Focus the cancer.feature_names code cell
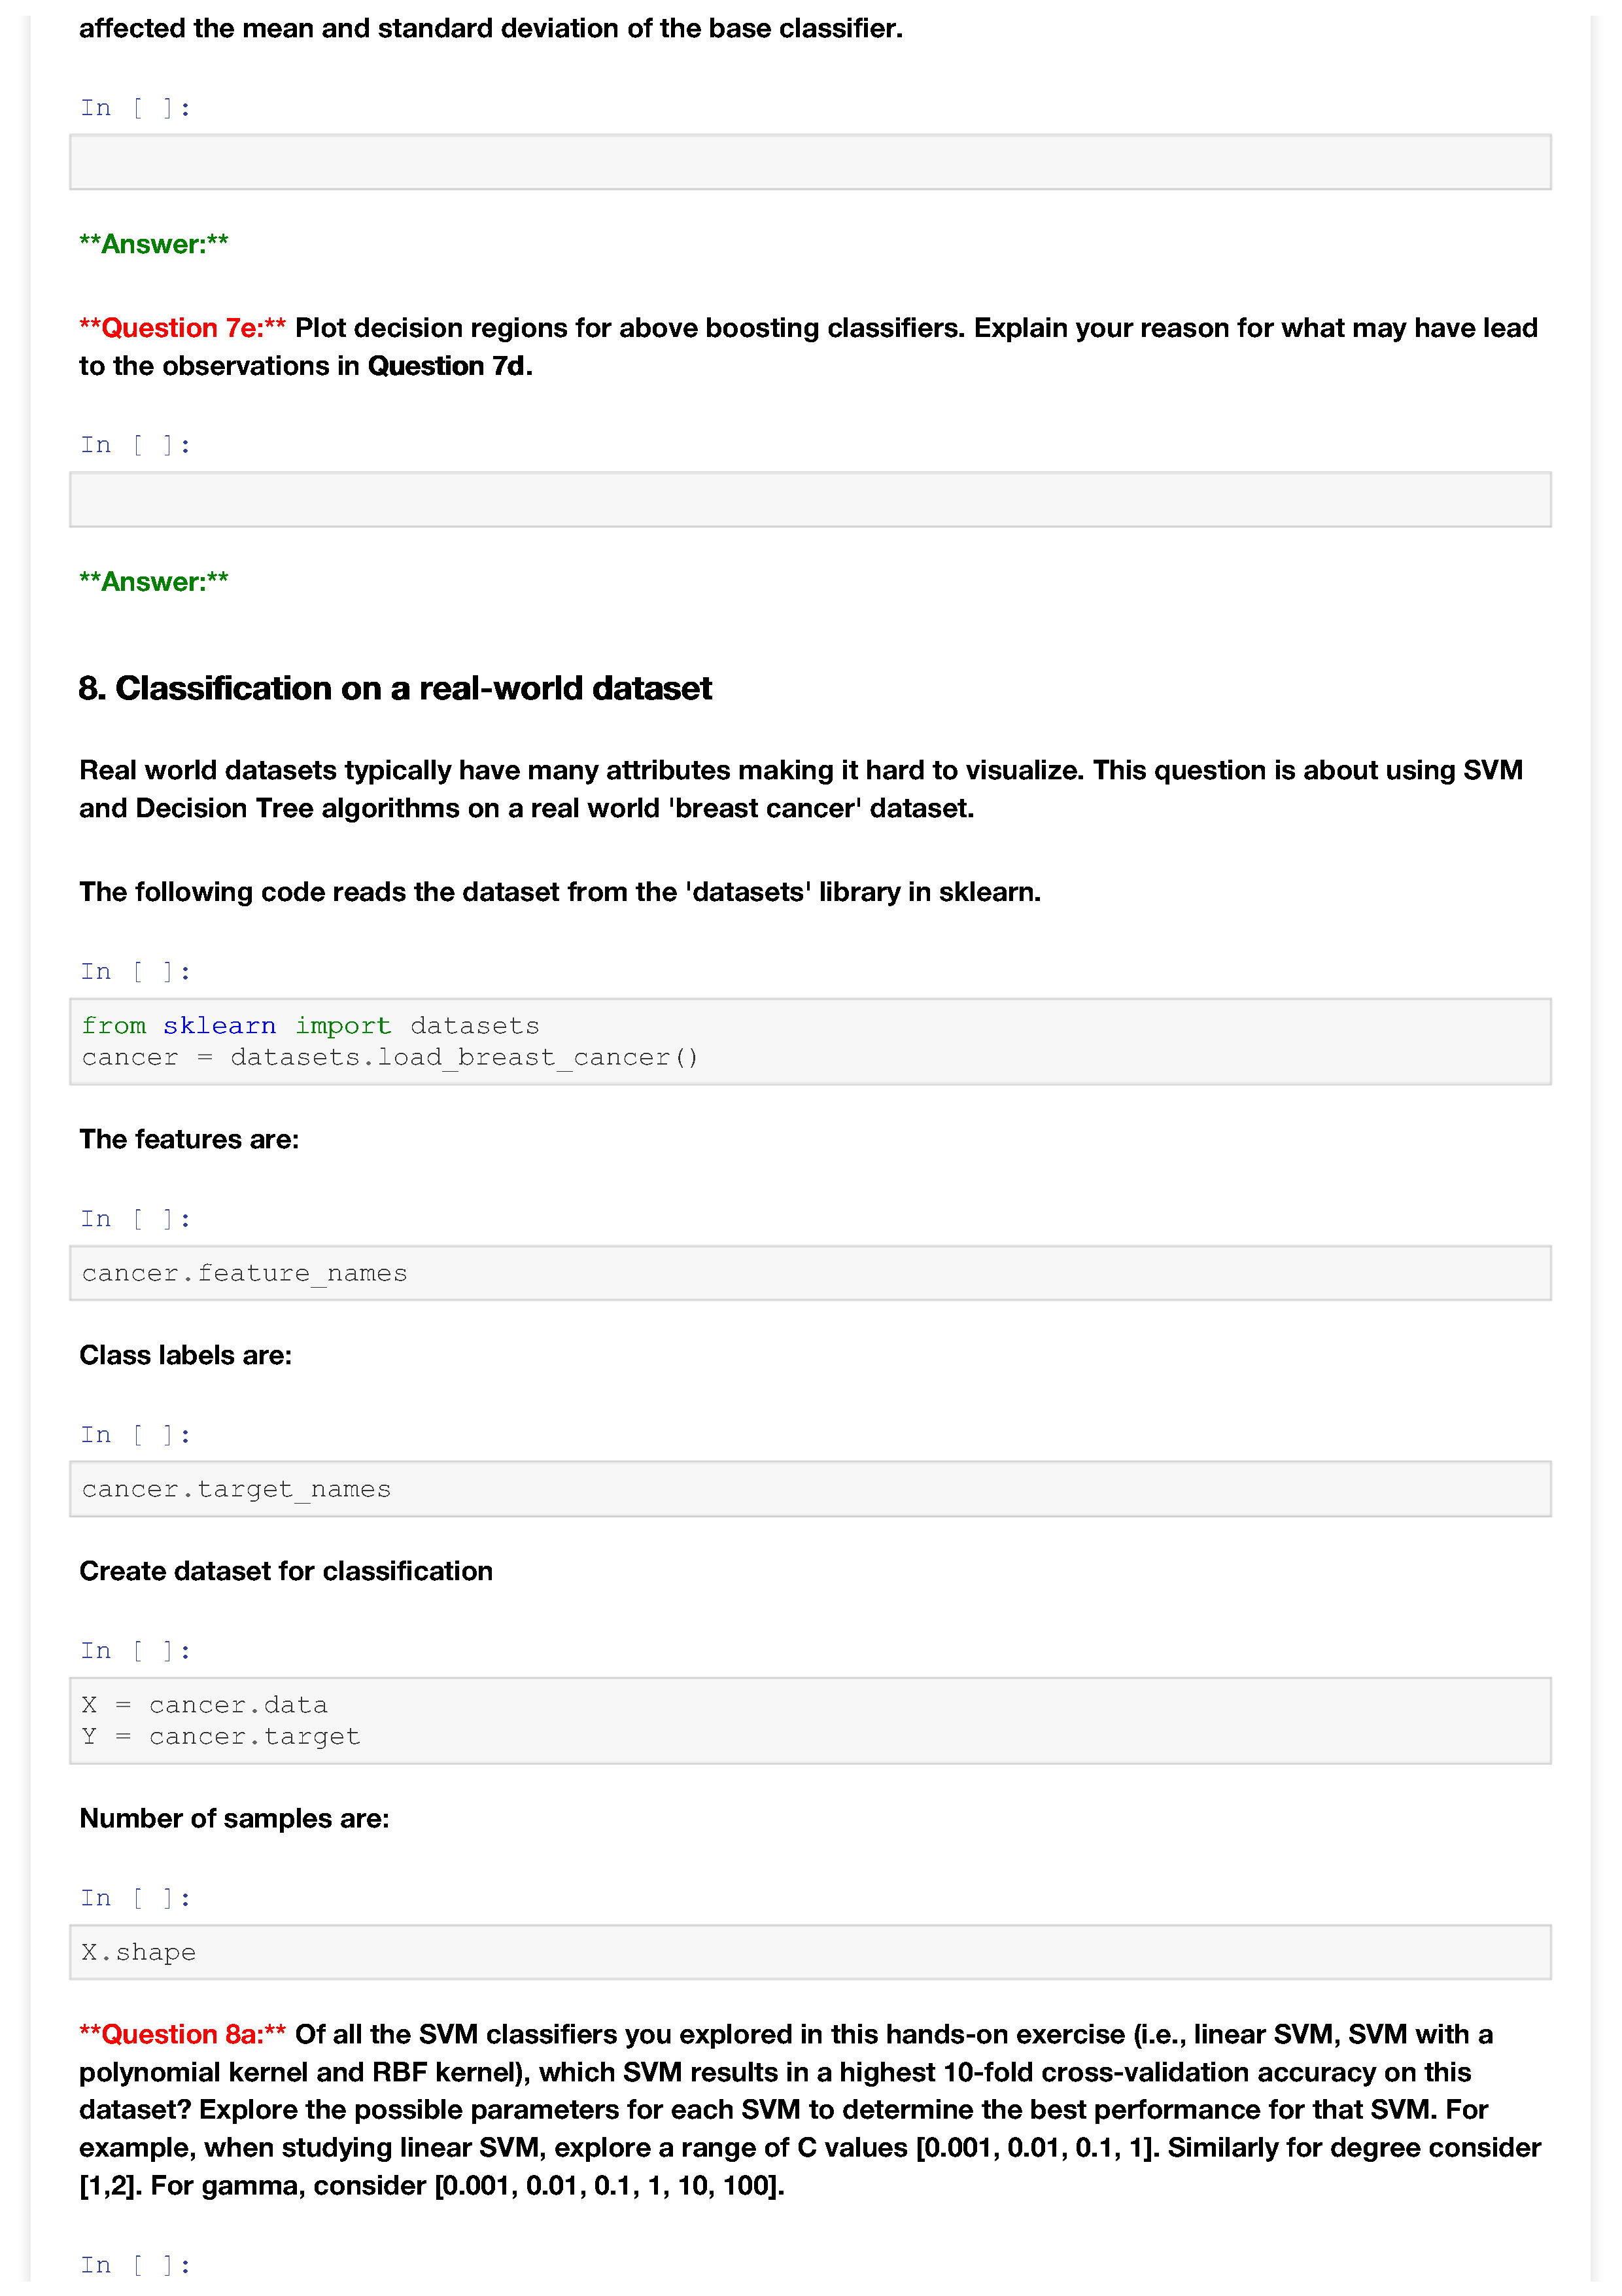This screenshot has width=1622, height=2296. (810, 1272)
